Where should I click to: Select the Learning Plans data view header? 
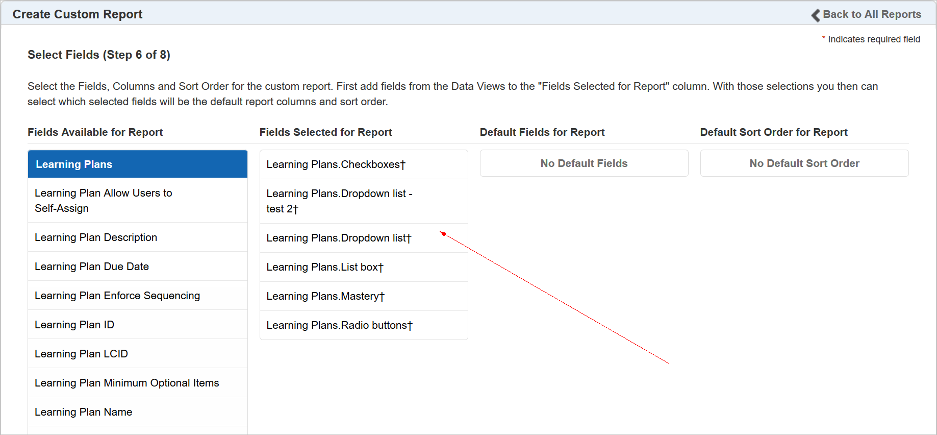click(x=138, y=164)
